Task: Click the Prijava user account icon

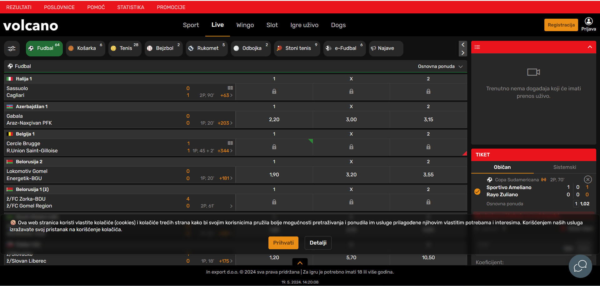Action: [x=588, y=21]
